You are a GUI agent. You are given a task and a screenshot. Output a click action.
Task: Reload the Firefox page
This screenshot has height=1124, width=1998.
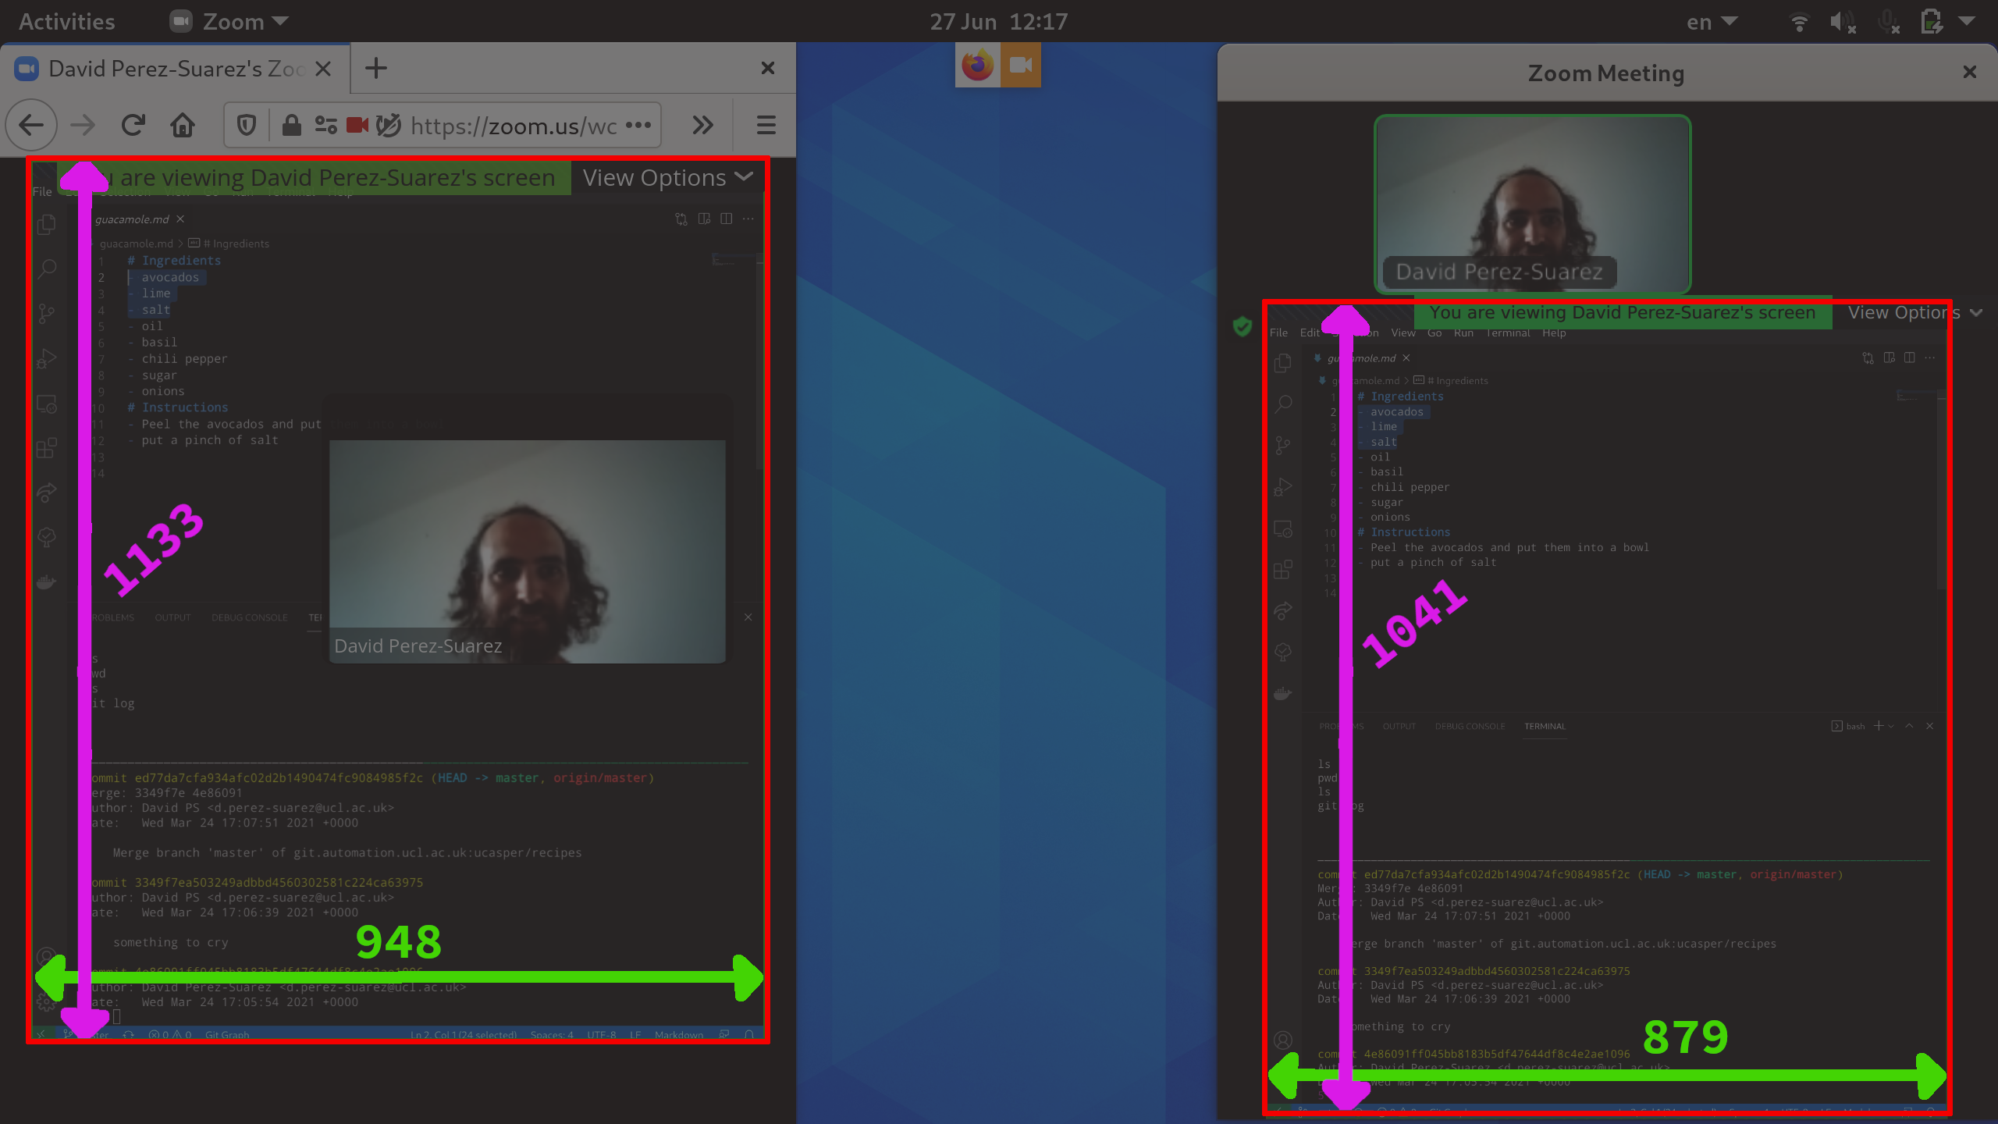coord(133,125)
